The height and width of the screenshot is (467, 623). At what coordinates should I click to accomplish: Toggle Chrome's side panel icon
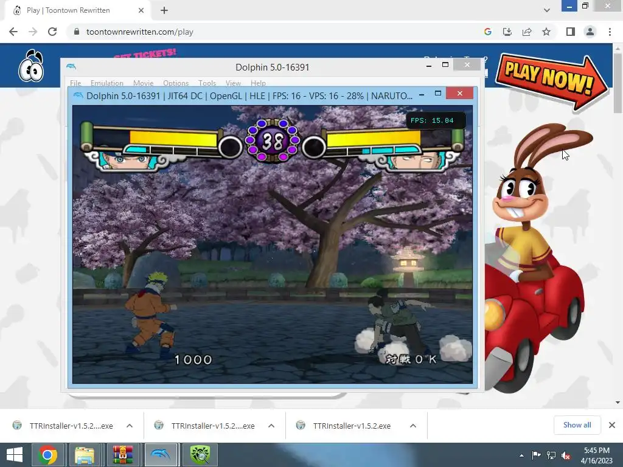571,32
